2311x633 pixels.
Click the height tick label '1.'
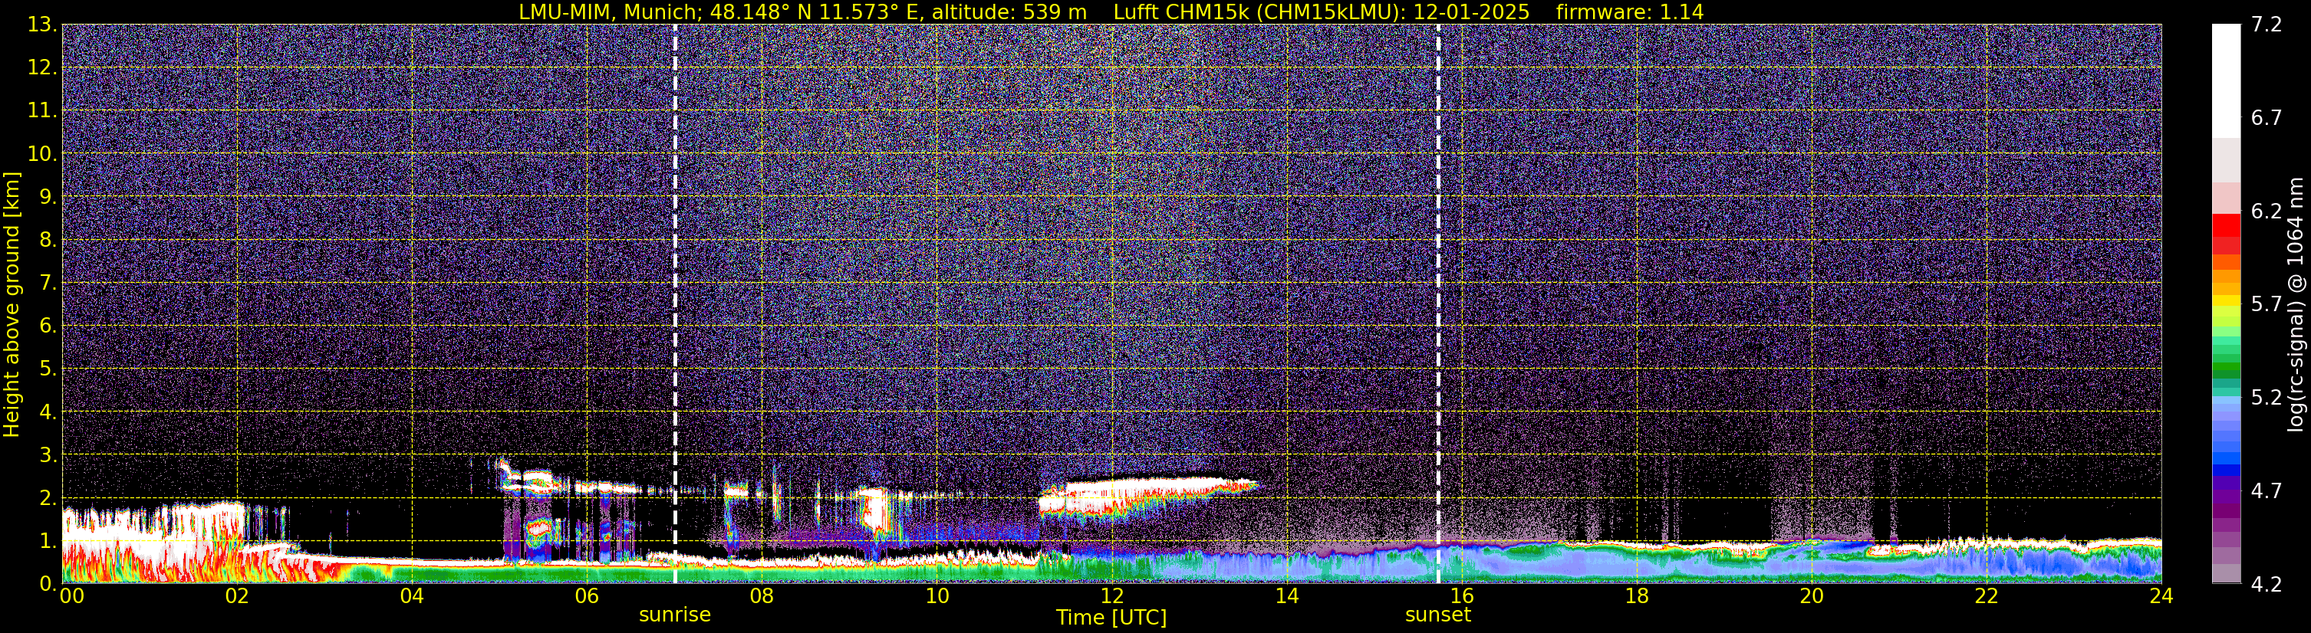tap(48, 540)
